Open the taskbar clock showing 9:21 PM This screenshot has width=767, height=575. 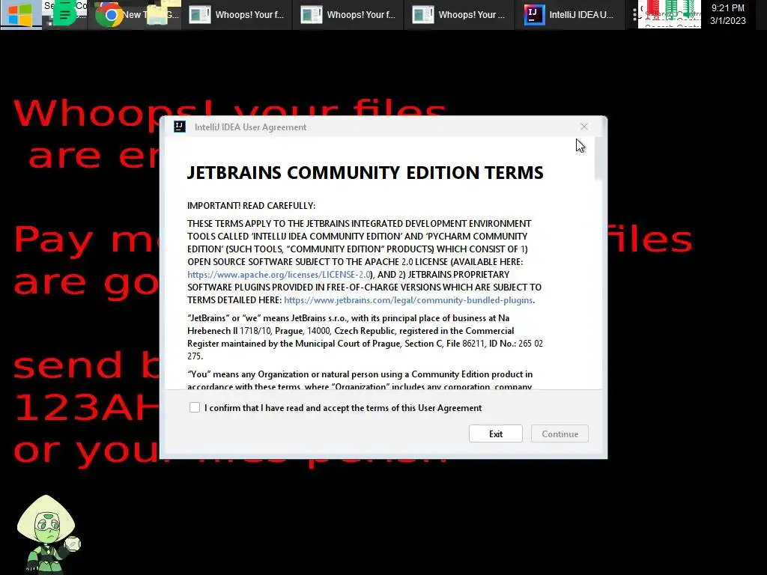click(x=728, y=14)
